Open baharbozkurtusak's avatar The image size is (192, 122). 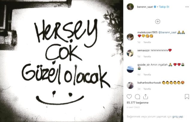pyautogui.click(x=130, y=85)
